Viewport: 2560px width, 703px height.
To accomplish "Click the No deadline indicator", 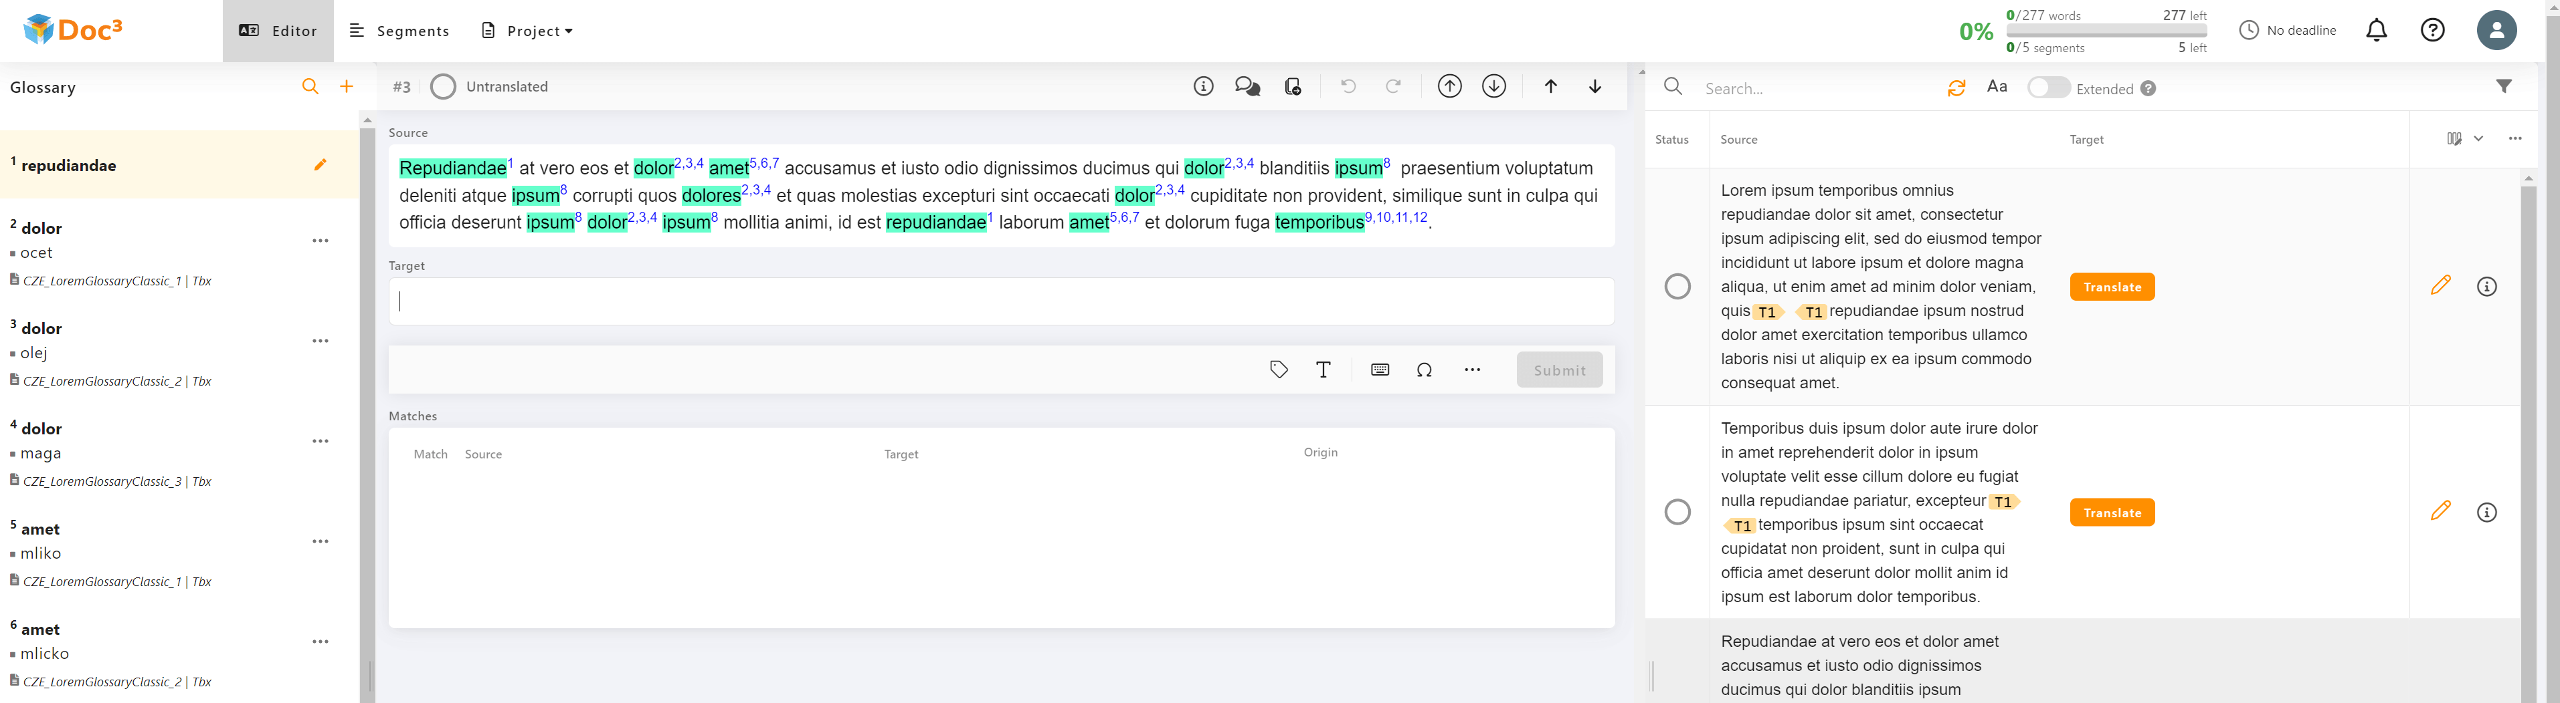I will (2287, 30).
